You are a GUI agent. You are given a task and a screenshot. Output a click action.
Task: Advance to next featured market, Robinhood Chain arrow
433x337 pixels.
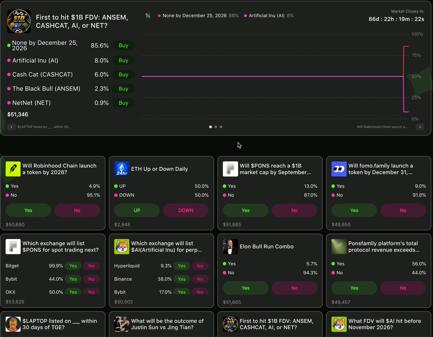(420, 127)
